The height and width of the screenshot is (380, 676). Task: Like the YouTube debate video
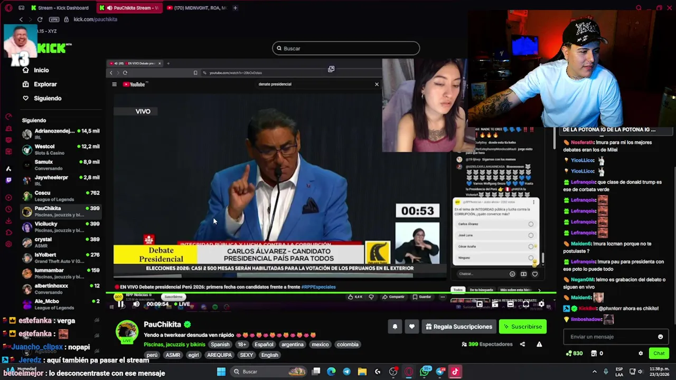[x=354, y=297]
